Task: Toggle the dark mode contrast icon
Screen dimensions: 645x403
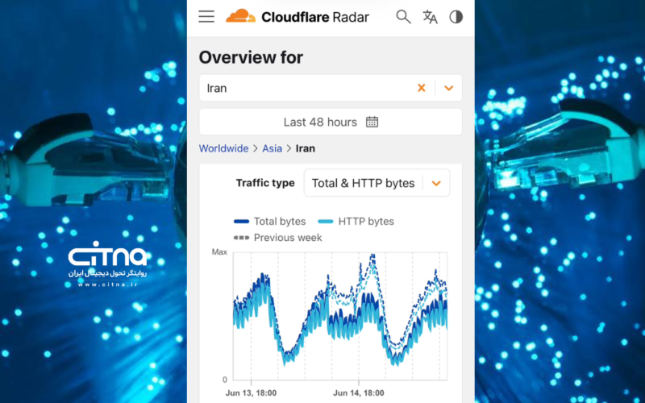Action: click(x=456, y=17)
